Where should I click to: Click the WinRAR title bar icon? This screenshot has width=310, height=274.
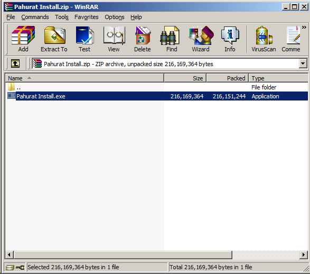coord(9,7)
